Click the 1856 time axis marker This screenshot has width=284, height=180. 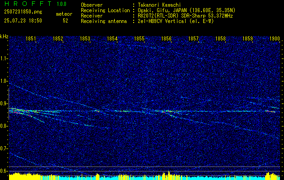click(x=167, y=38)
